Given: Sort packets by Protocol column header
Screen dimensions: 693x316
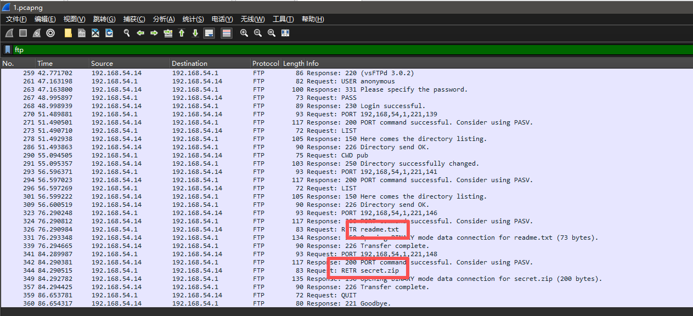Looking at the screenshot, I should [266, 64].
